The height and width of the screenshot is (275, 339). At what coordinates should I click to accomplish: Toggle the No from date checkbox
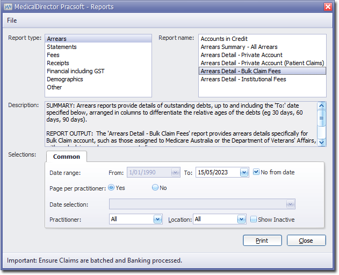click(256, 172)
